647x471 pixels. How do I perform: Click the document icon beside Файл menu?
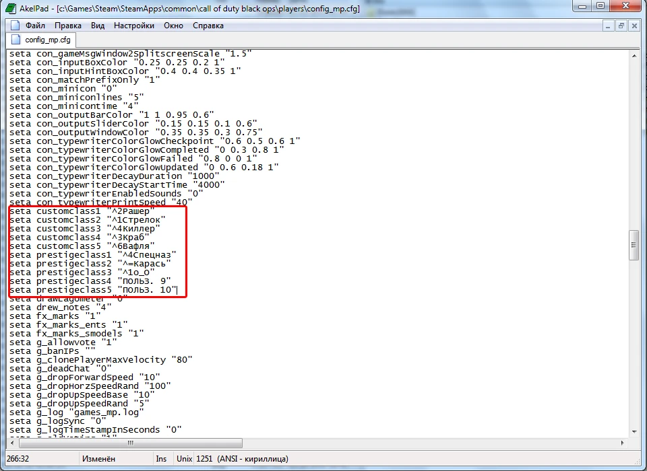tap(16, 26)
